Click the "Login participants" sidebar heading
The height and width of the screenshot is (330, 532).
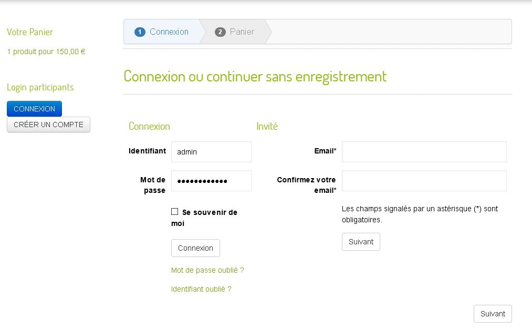tap(40, 87)
